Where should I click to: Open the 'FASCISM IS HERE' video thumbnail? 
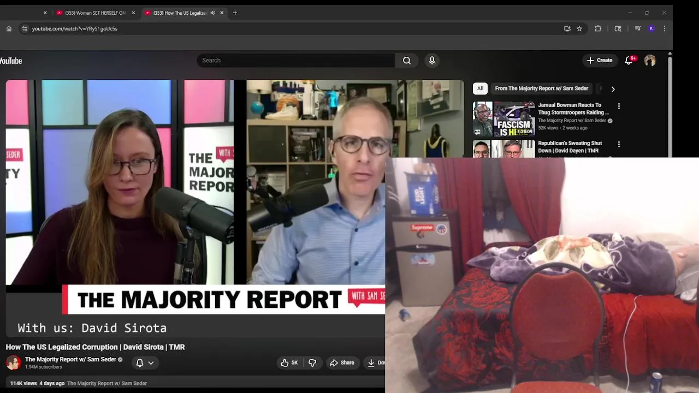tap(504, 119)
